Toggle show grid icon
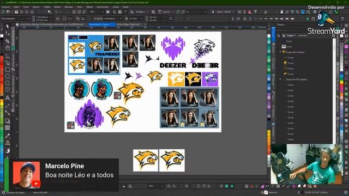Screen dimensions: 349x196 point(120,12)
